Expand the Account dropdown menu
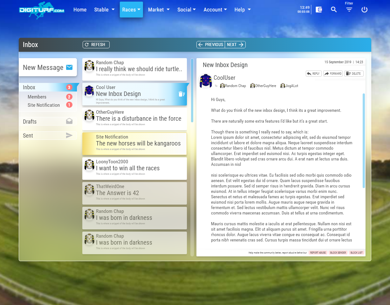390x305 pixels. (x=215, y=10)
